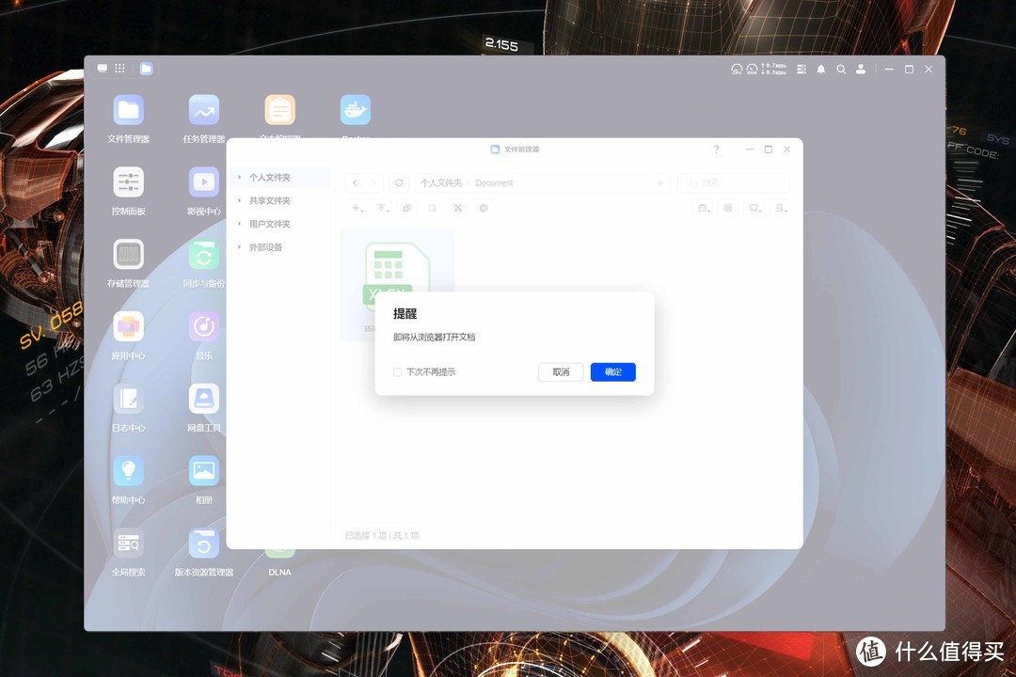Go forward in file manager navigation
This screenshot has height=677, width=1016.
[x=373, y=182]
